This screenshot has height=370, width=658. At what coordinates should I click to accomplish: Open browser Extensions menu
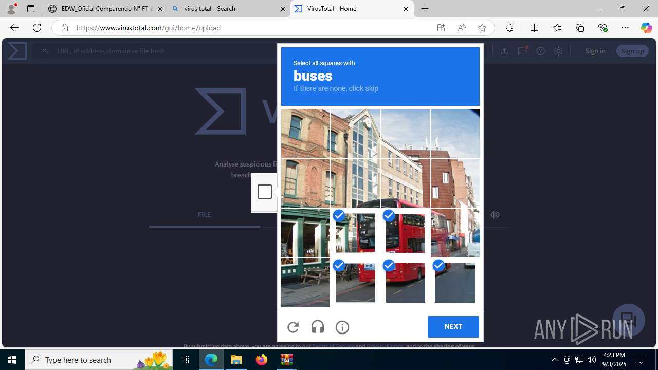(509, 28)
